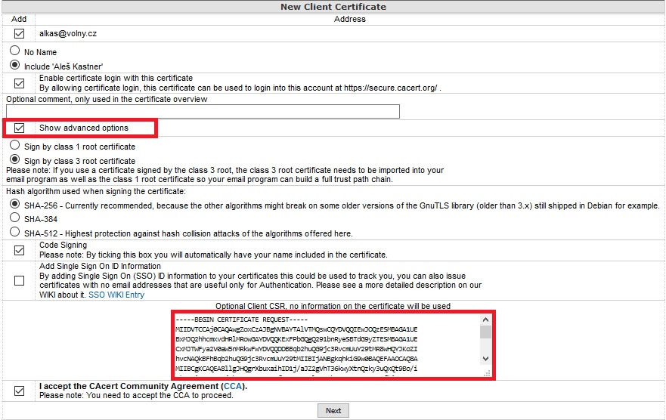Select the 'No Name' radio option
The image size is (666, 420).
pyautogui.click(x=14, y=51)
